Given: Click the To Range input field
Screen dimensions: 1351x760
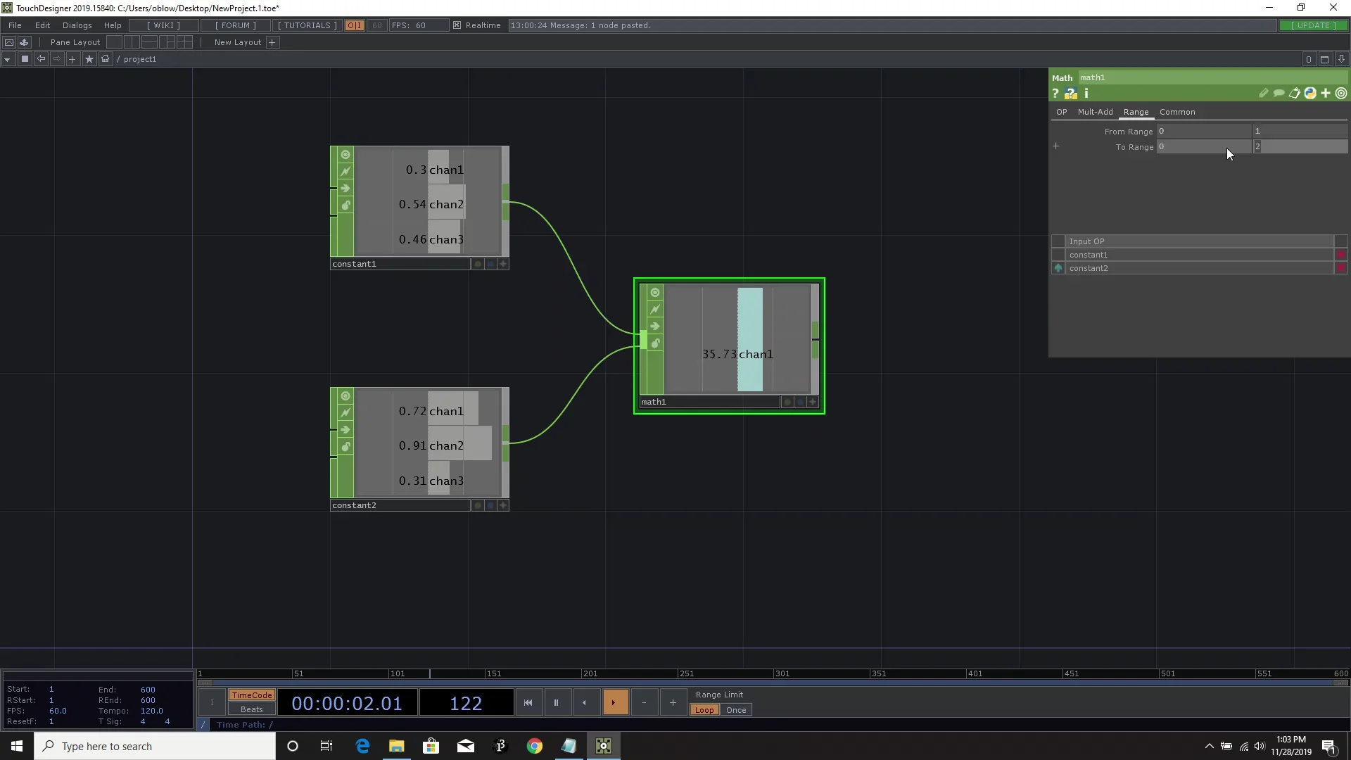Looking at the screenshot, I should click(1203, 147).
